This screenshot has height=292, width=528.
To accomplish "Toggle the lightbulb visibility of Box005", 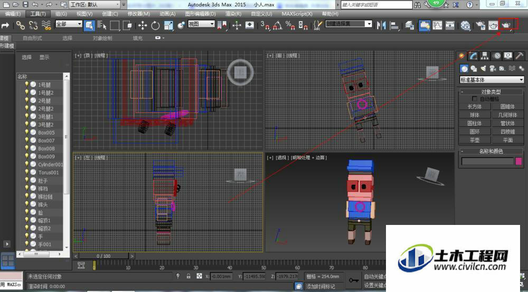I will [x=26, y=132].
